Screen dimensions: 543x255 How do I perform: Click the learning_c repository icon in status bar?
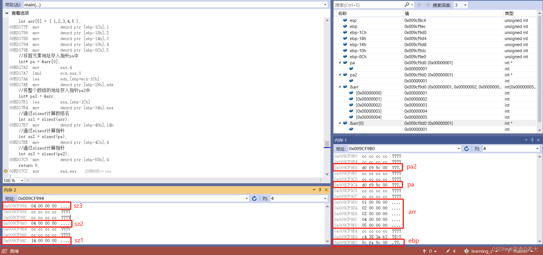(467, 251)
